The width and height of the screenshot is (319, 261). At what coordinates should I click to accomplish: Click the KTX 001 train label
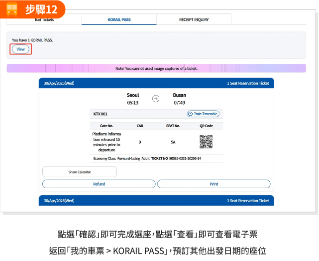coord(101,114)
